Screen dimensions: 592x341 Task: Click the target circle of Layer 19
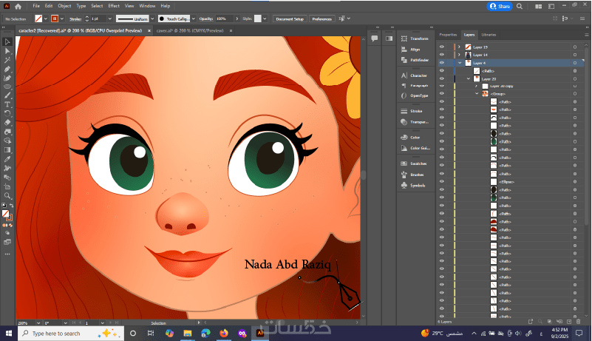(575, 47)
